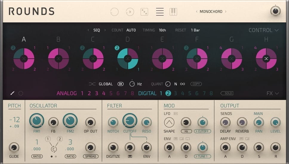Click the operator 2 circle in algorithm

pyautogui.click(x=60, y=139)
